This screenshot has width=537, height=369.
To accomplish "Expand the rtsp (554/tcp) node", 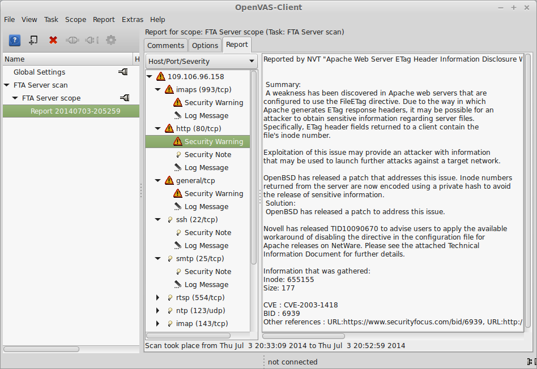I will (157, 297).
